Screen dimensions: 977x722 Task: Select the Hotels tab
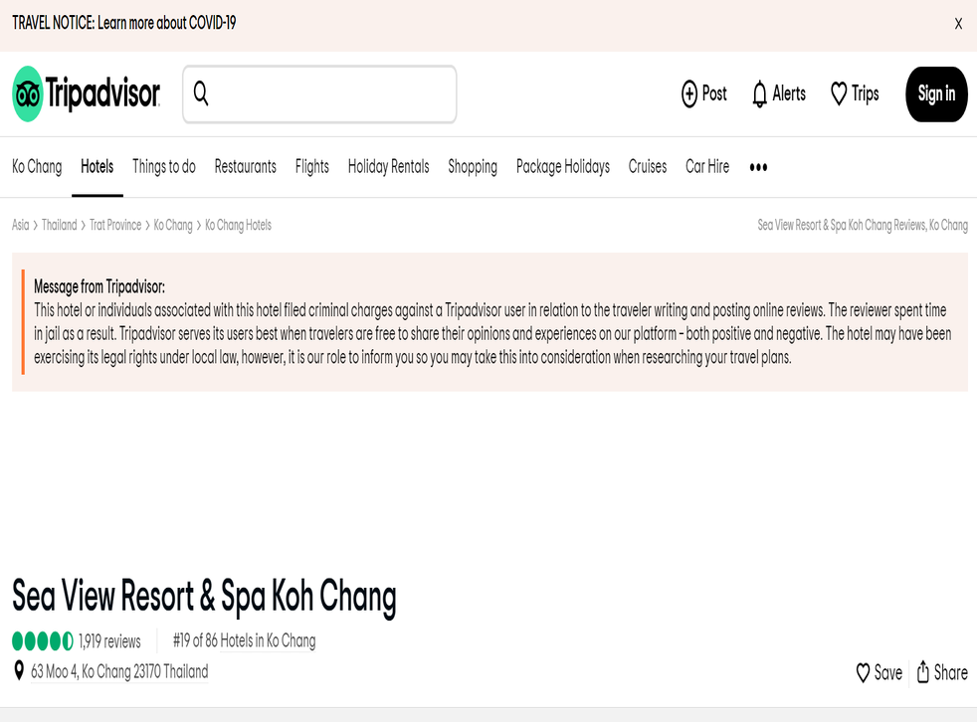coord(97,167)
